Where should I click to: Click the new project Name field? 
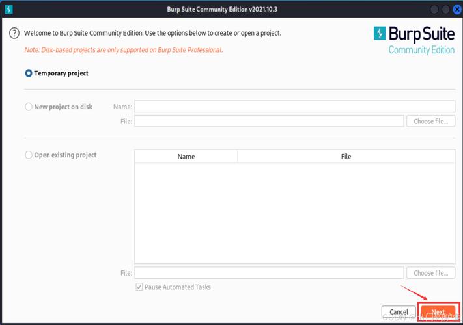tap(295, 107)
